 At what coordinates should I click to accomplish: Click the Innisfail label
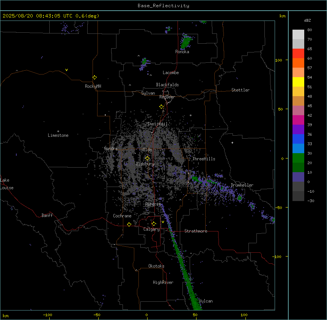157,124
